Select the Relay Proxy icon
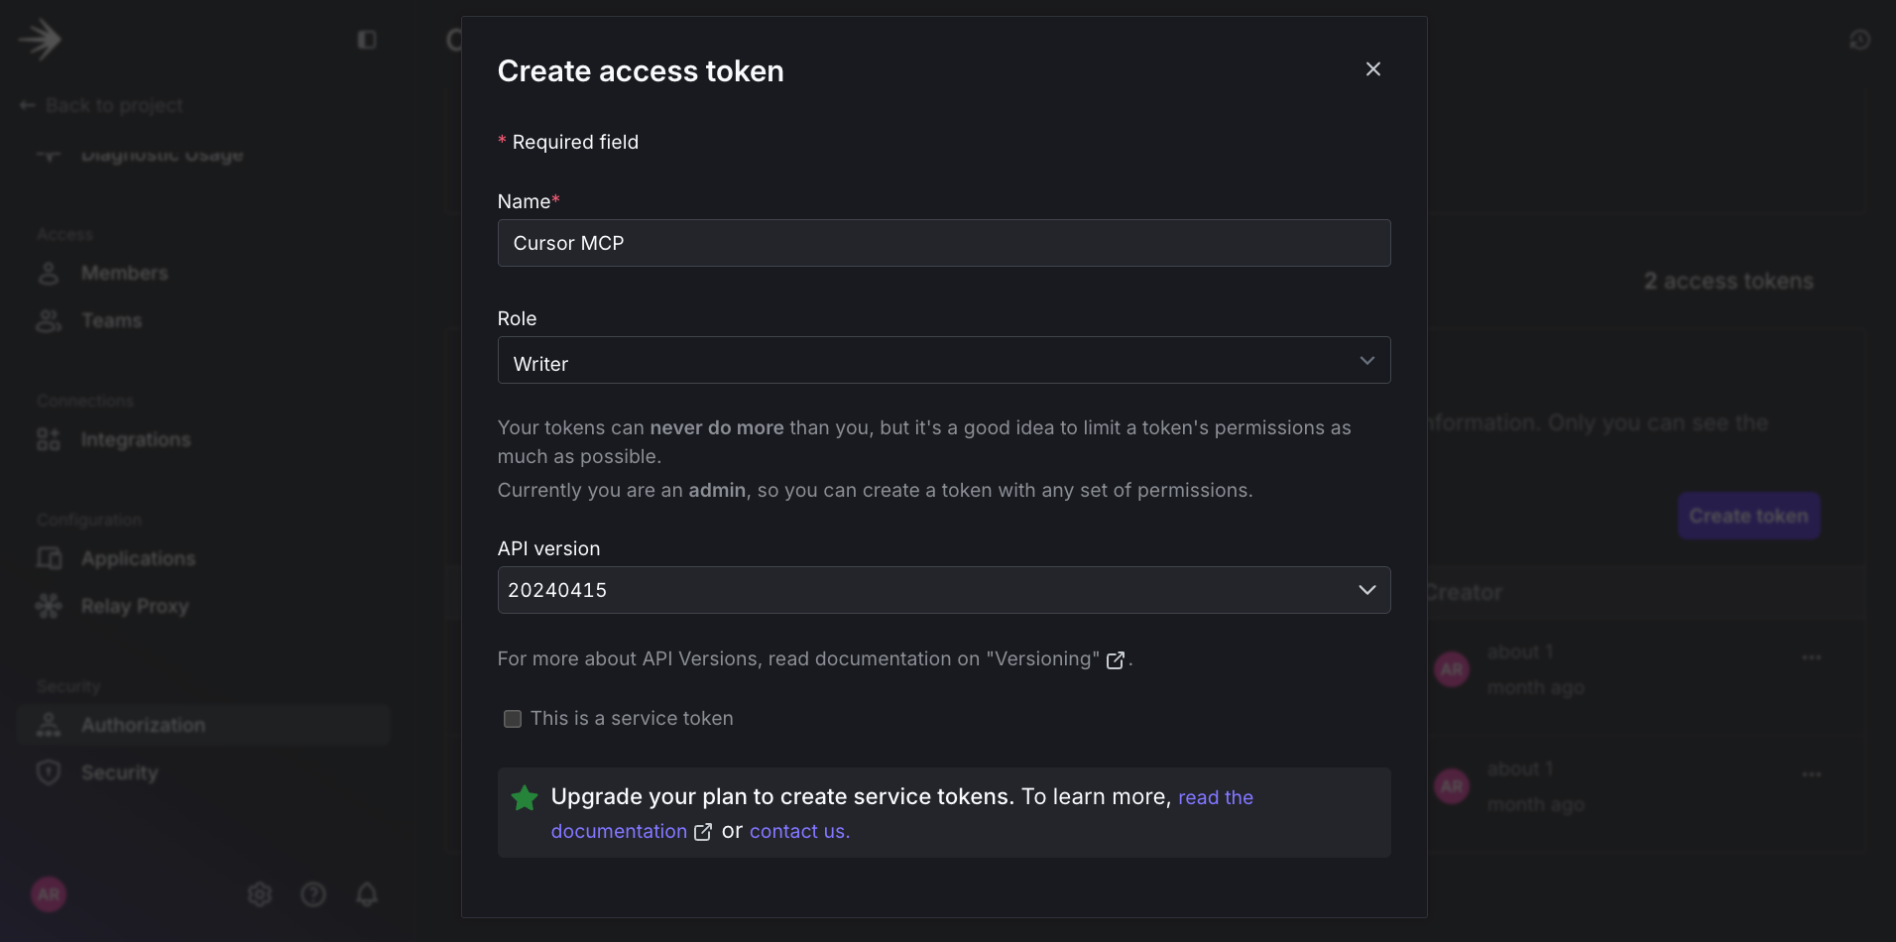Screen dimensions: 1896x942 click(49, 606)
